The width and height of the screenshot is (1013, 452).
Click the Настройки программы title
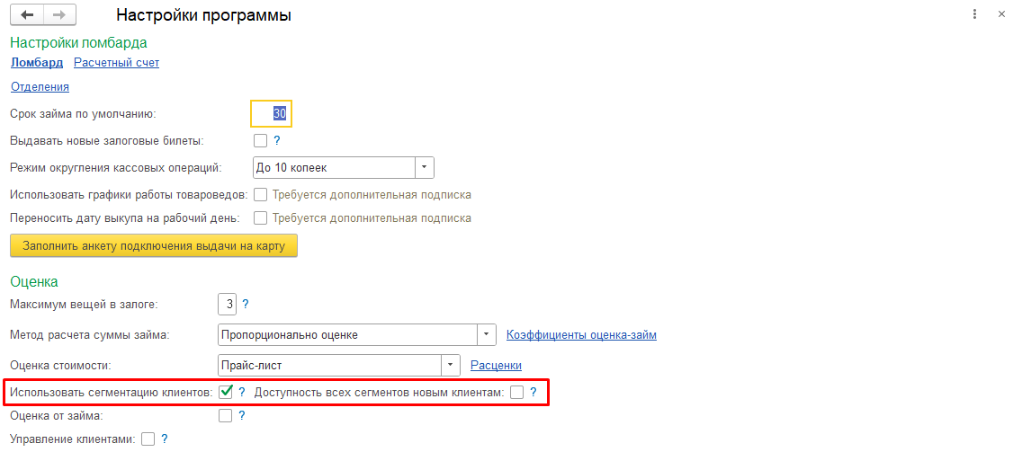202,15
